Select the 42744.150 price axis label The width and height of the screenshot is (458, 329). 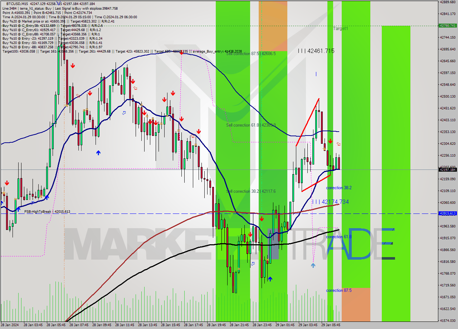pos(448,38)
